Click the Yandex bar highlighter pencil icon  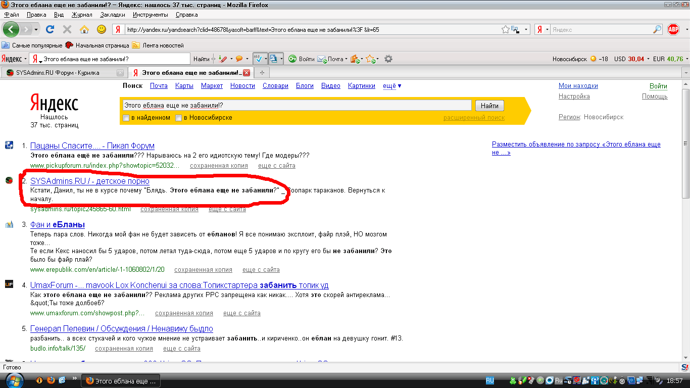point(223,59)
